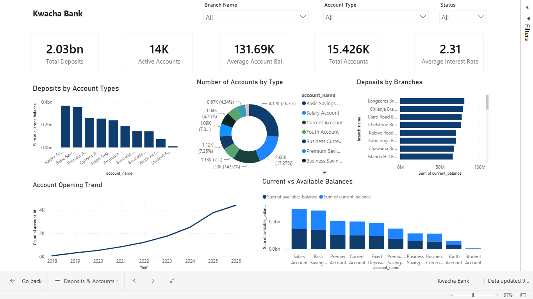Viewport: 533px width, 299px height.
Task: Select the Average Interest Rate card
Action: [x=450, y=52]
